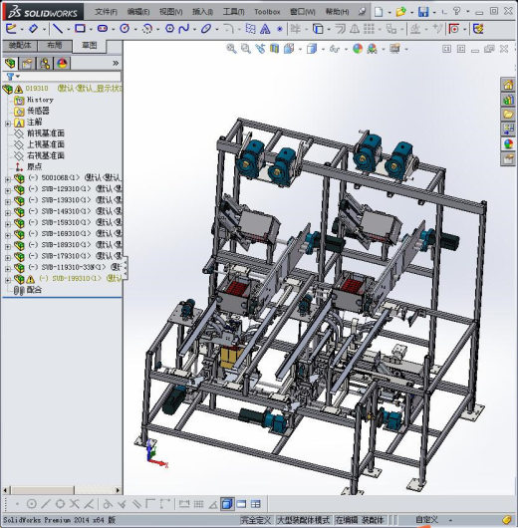The image size is (518, 528).
Task: Click the Save toolbar icon
Action: (423, 12)
